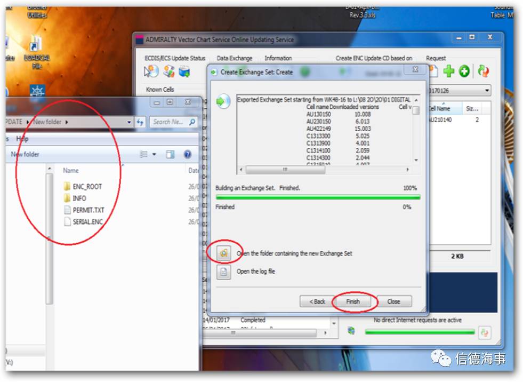Image resolution: width=523 pixels, height=382 pixels.
Task: Click New folder in Explorer toolbar
Action: point(25,154)
